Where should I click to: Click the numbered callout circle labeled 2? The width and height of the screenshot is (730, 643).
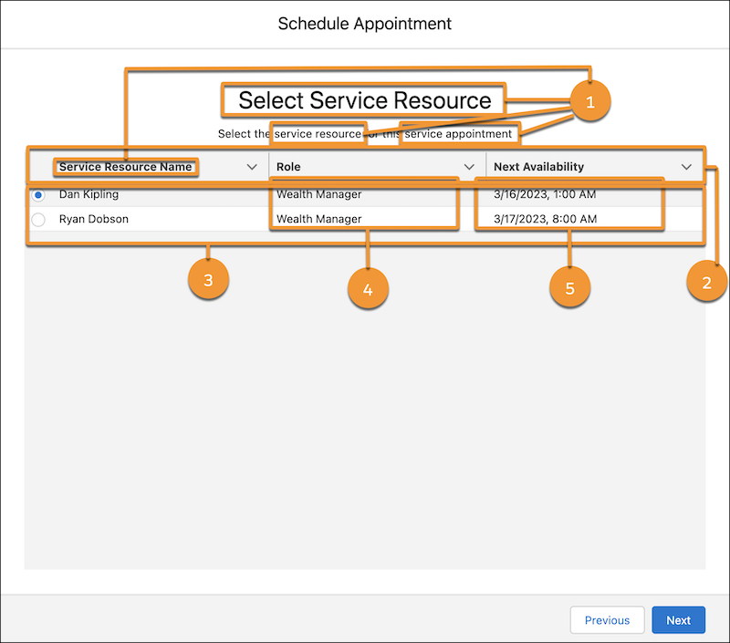coord(707,282)
